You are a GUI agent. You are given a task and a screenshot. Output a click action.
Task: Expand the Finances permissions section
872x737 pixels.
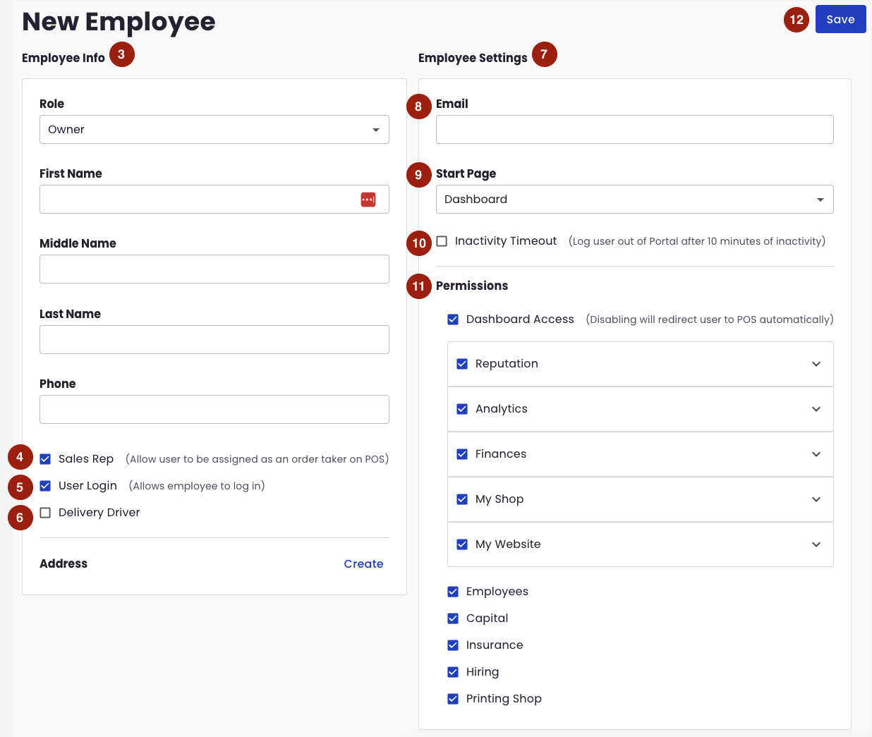pyautogui.click(x=816, y=454)
